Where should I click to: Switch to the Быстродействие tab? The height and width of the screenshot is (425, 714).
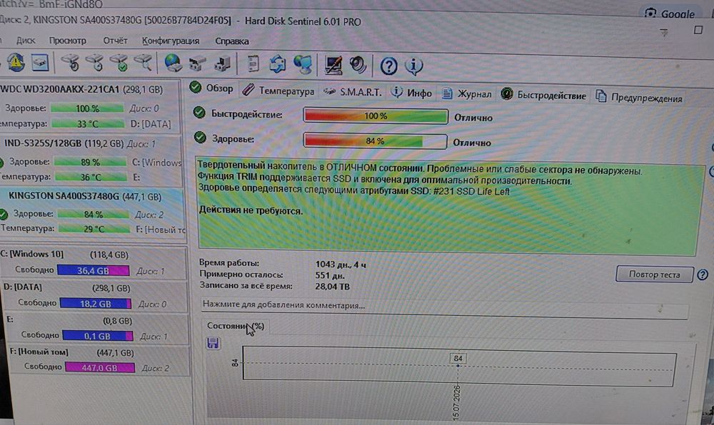pyautogui.click(x=543, y=95)
